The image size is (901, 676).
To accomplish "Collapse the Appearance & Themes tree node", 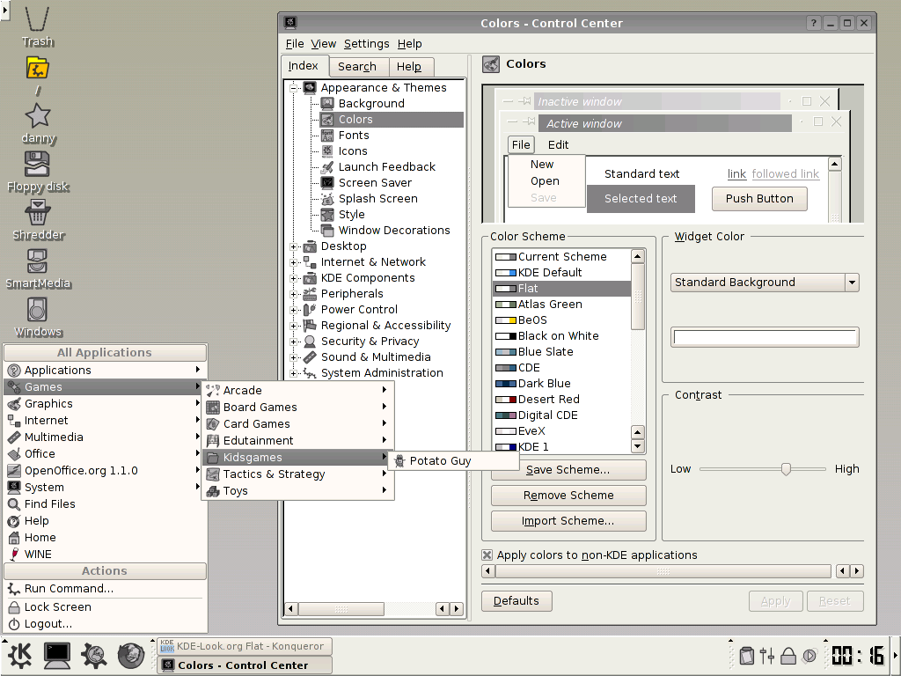I will click(x=294, y=88).
